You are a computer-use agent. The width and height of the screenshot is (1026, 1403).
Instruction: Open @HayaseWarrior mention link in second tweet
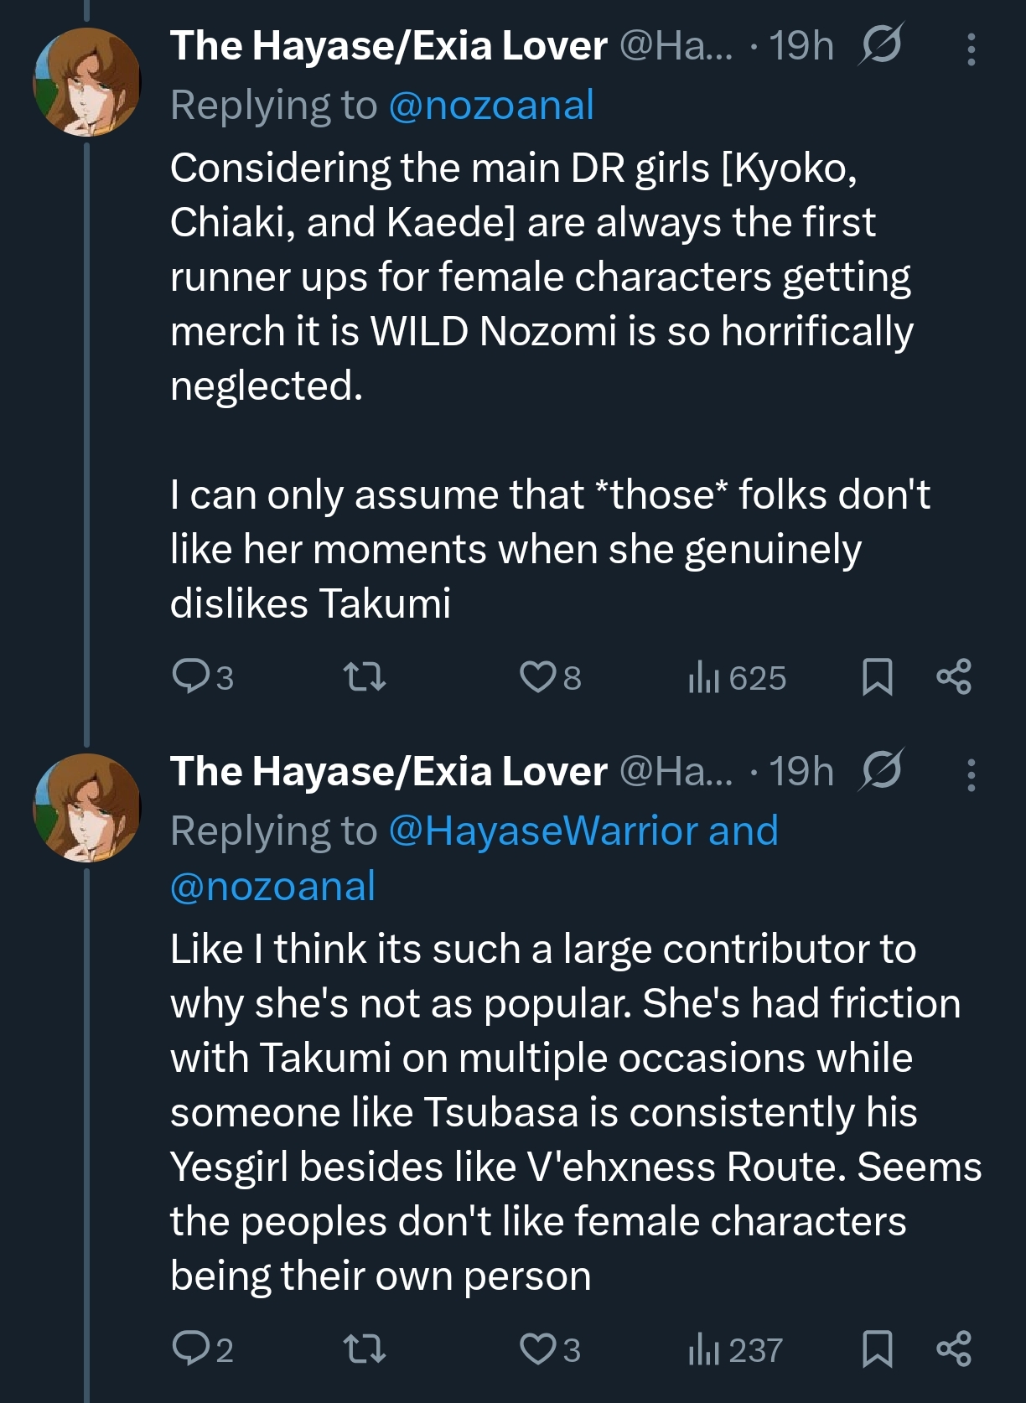click(544, 831)
